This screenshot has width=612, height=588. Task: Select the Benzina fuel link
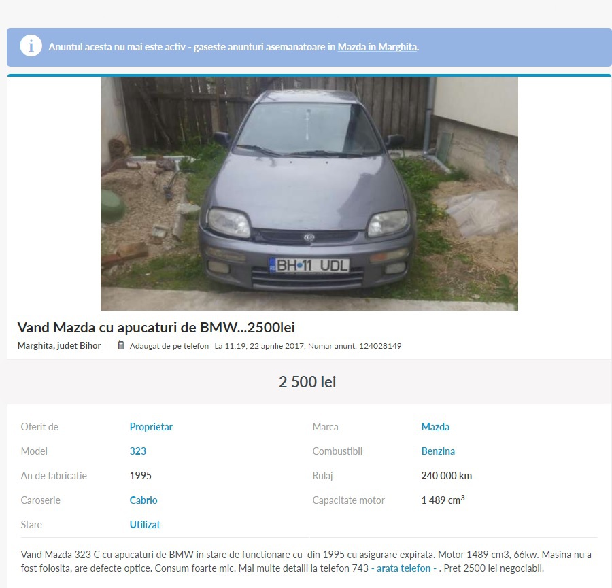pyautogui.click(x=438, y=451)
